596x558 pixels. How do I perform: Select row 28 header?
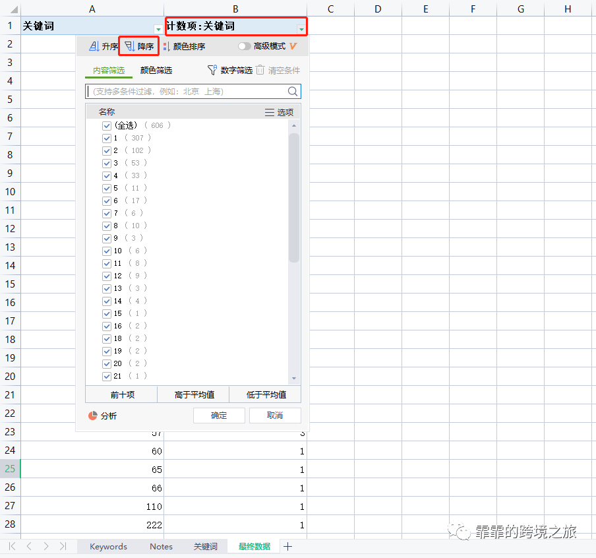11,524
